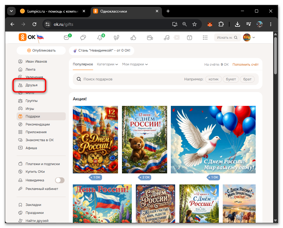Open Игры in the sidebar
Screen dimensions: 283x228
(29, 109)
